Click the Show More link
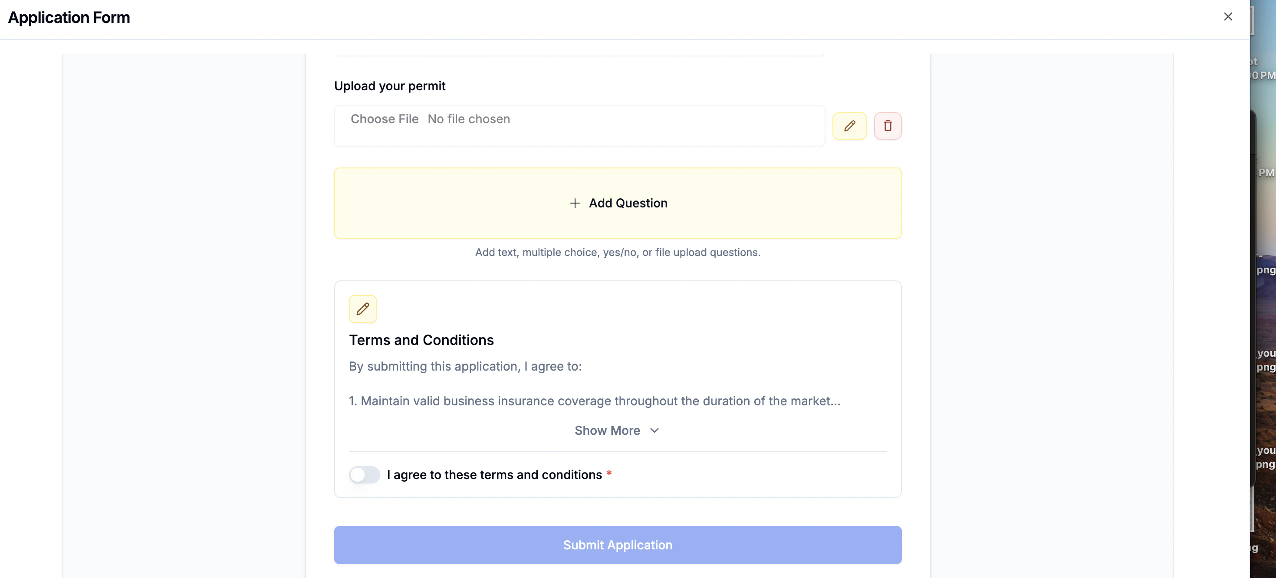This screenshot has height=578, width=1276. coord(607,430)
